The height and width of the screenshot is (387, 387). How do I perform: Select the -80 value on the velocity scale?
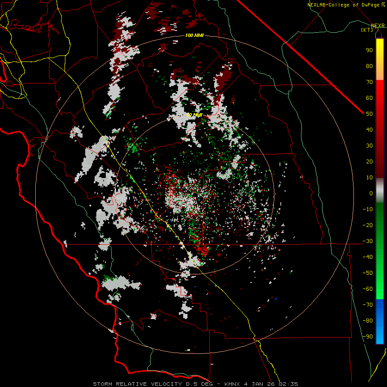click(368, 321)
